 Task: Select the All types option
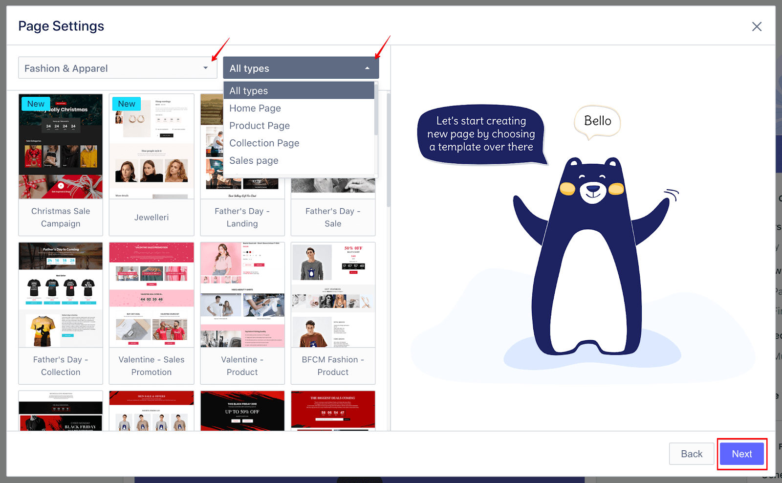[248, 90]
